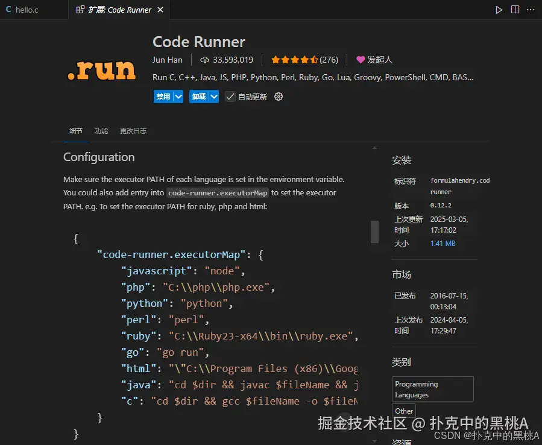Click the 2016-07-15 published date
The width and height of the screenshot is (542, 445).
(x=449, y=301)
